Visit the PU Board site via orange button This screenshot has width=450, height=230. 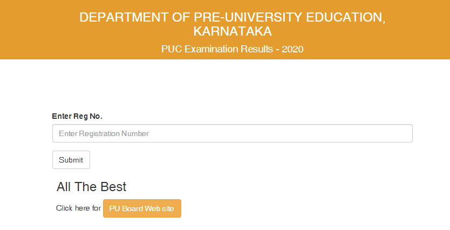tap(142, 208)
